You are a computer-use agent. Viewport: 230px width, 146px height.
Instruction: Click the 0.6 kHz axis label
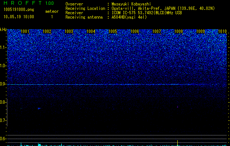pos(3,139)
